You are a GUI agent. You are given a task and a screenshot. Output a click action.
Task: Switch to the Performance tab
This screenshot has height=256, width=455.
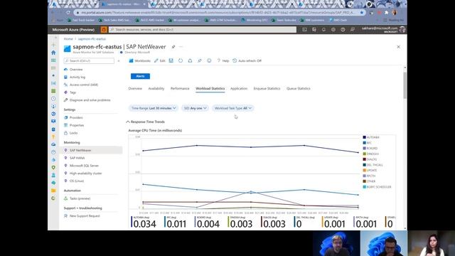tap(180, 88)
